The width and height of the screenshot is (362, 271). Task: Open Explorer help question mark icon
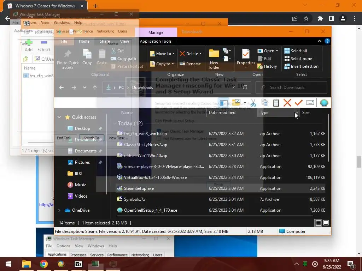[x=327, y=41]
